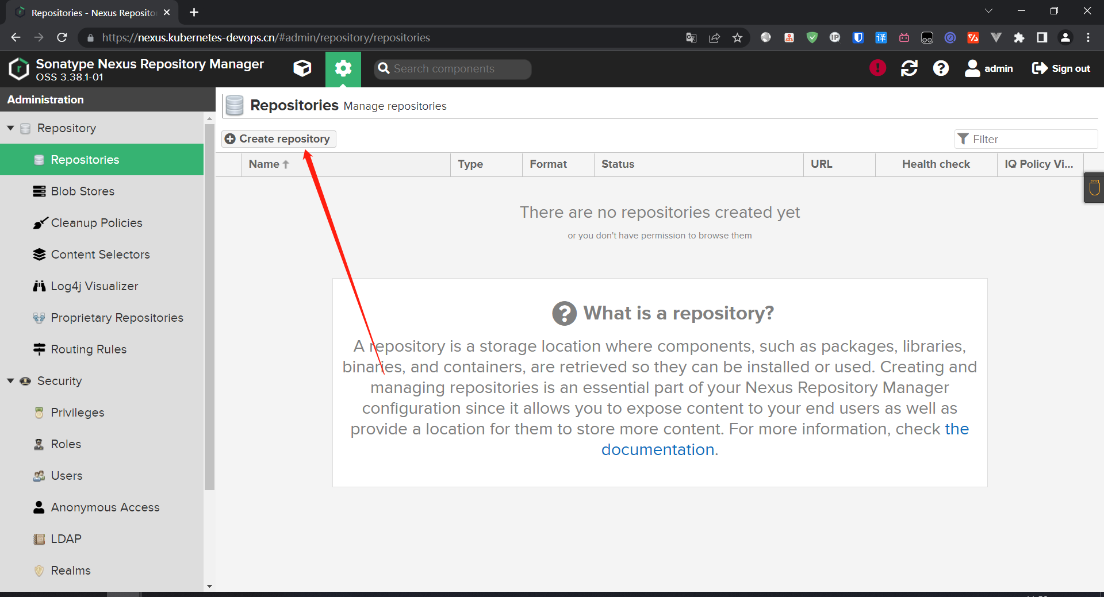Open the Browse cube icon
This screenshot has height=597, width=1104.
[302, 68]
